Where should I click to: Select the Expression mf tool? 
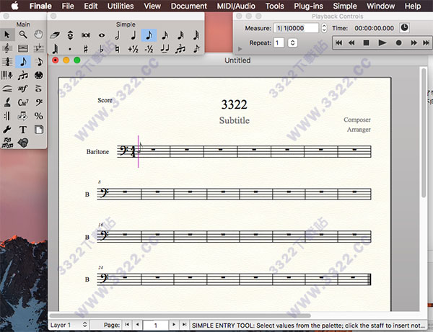click(23, 89)
